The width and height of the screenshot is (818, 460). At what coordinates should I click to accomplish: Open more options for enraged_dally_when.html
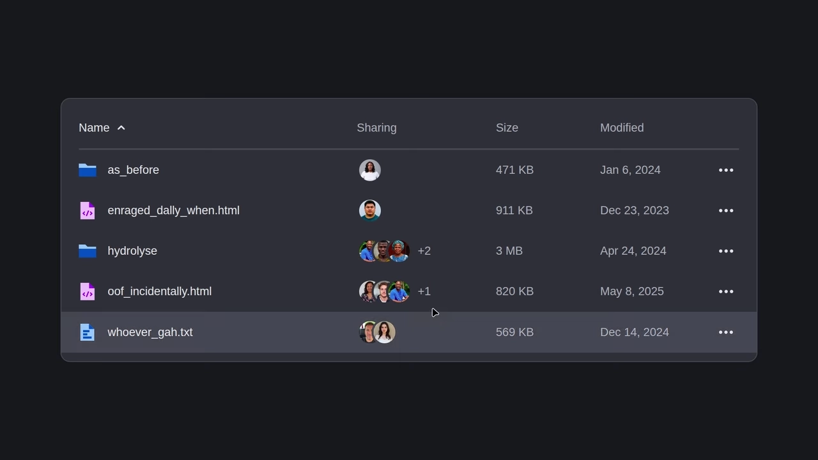(726, 210)
